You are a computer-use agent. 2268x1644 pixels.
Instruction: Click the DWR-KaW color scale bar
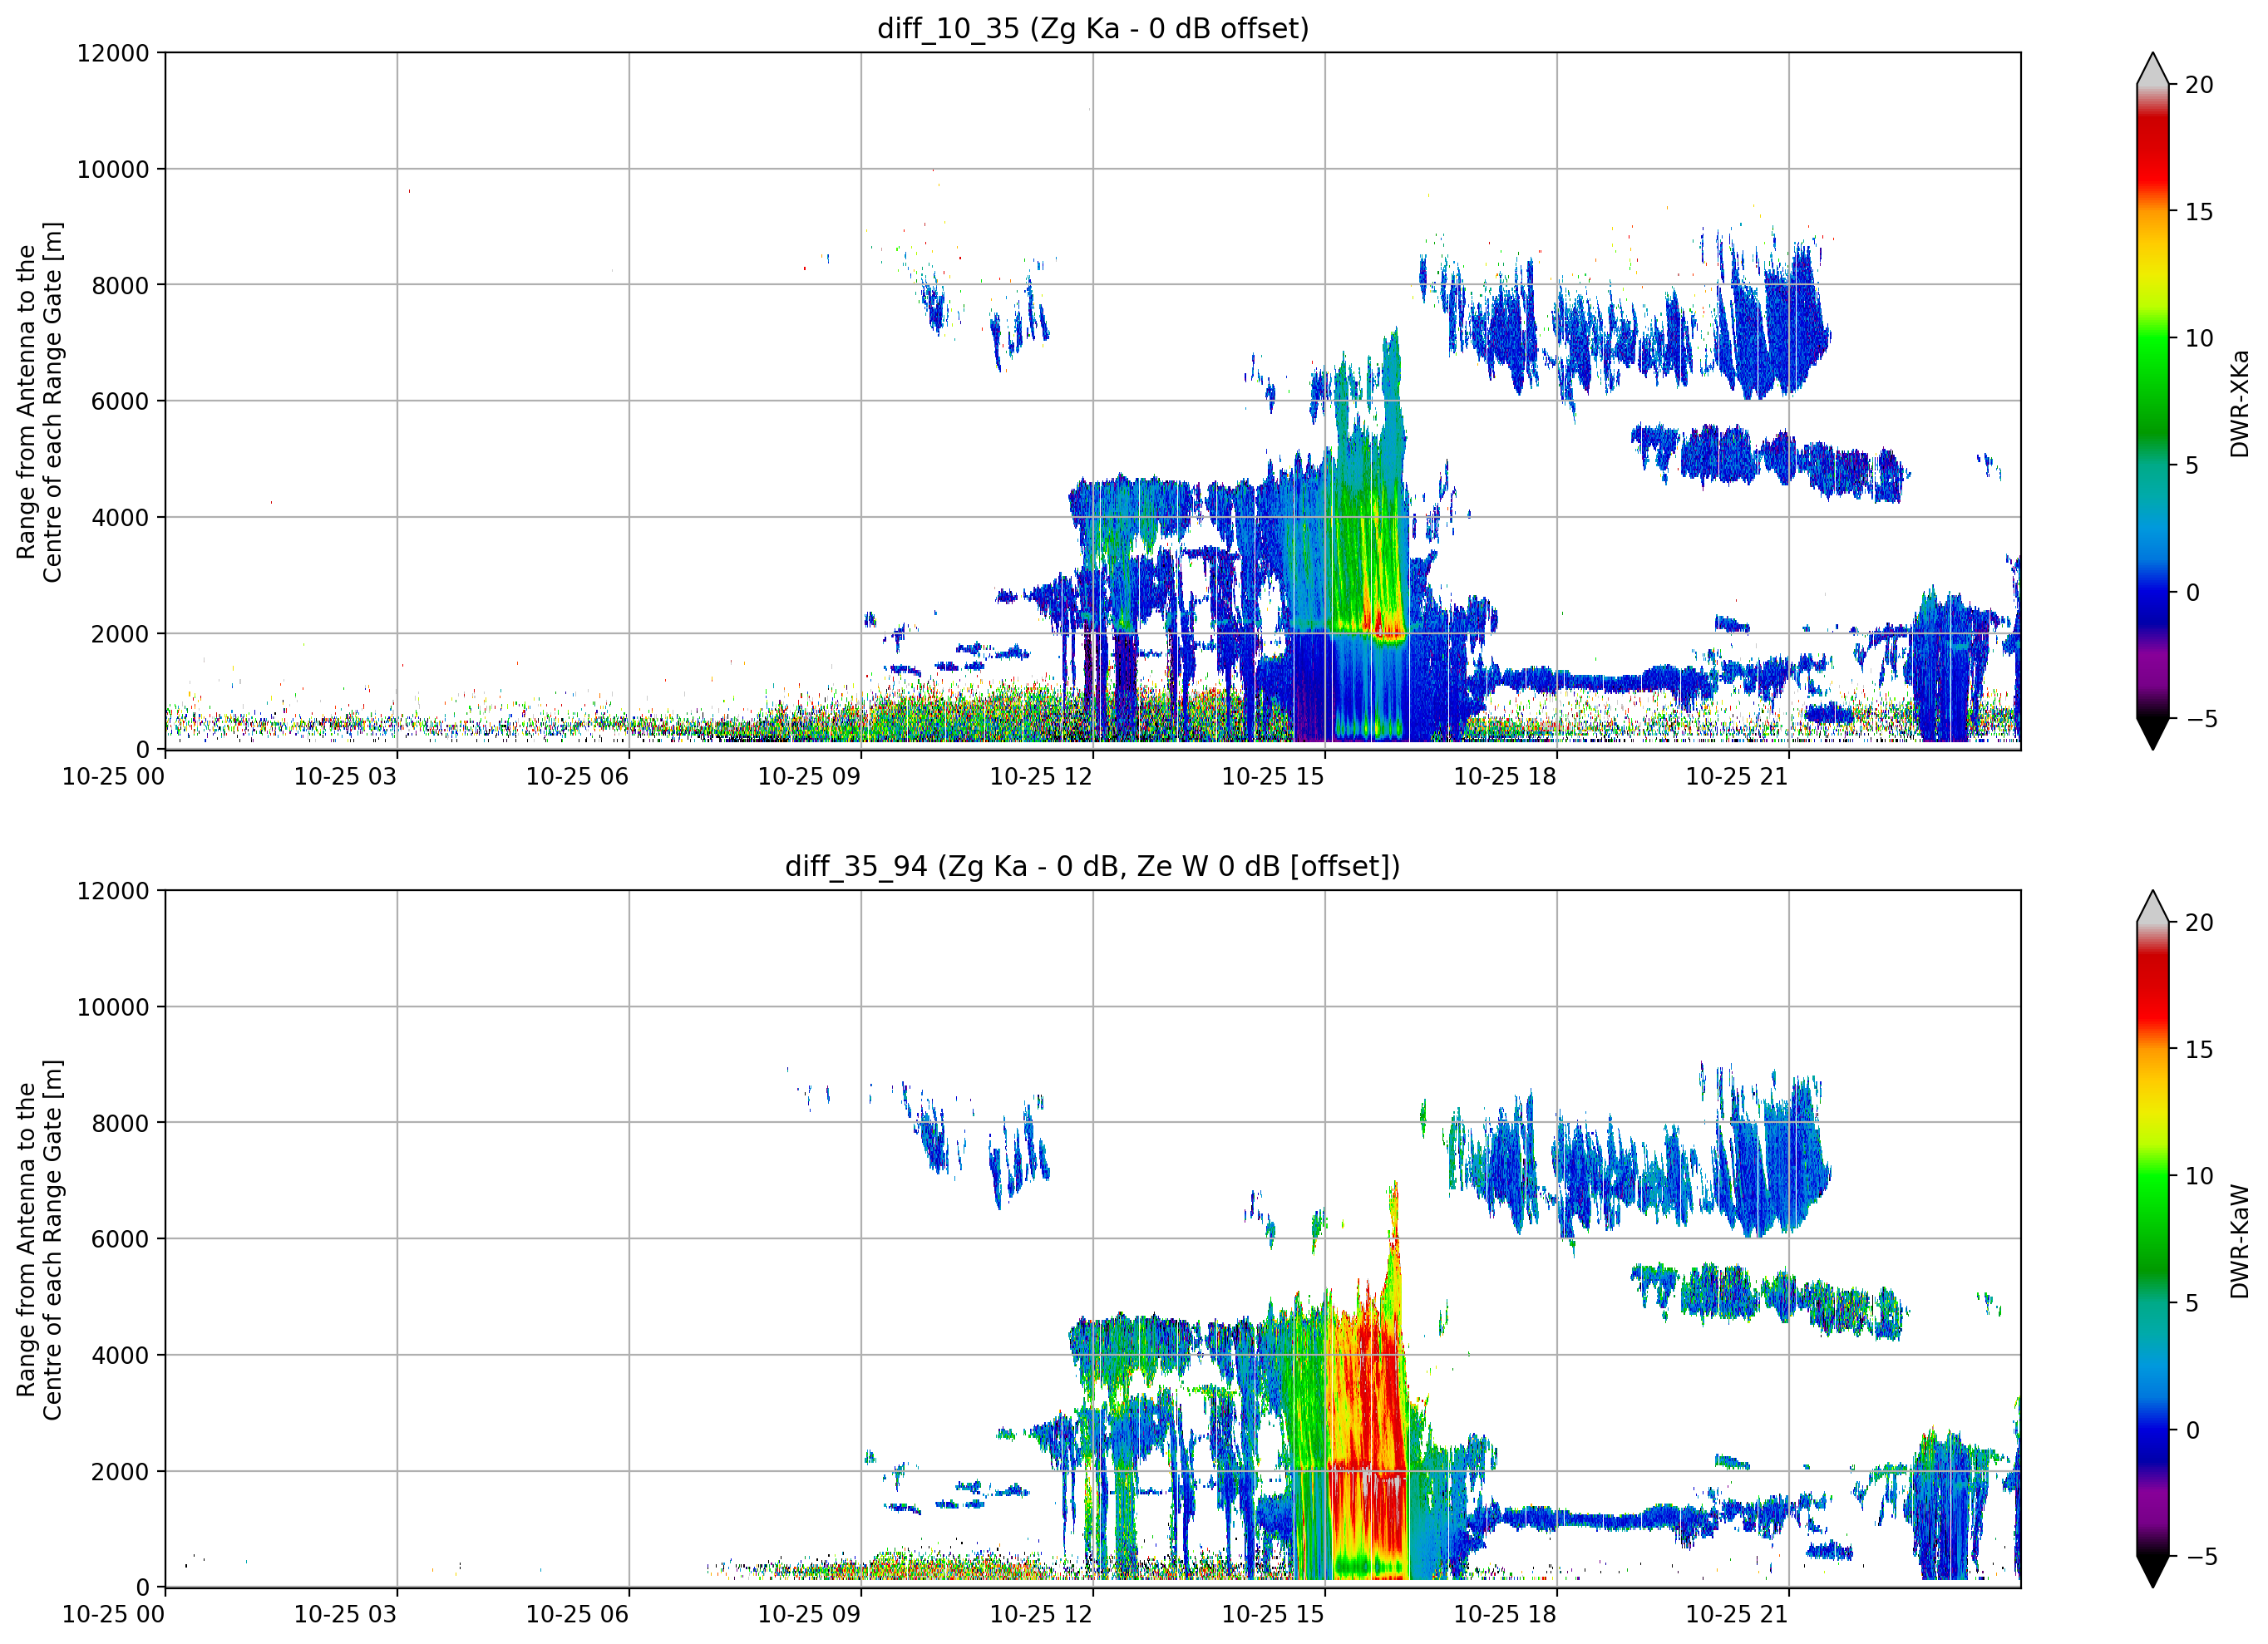(2152, 1239)
